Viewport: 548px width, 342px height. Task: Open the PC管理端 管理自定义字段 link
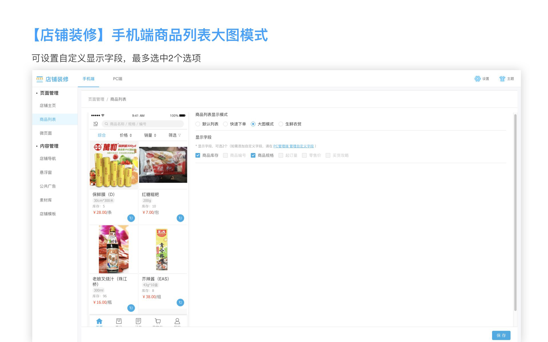(293, 146)
